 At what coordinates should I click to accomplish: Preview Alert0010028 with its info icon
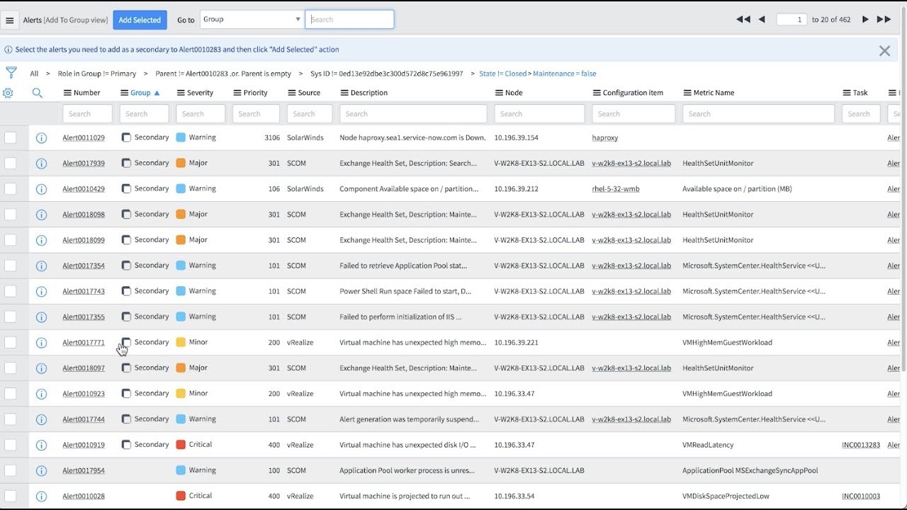coord(41,496)
